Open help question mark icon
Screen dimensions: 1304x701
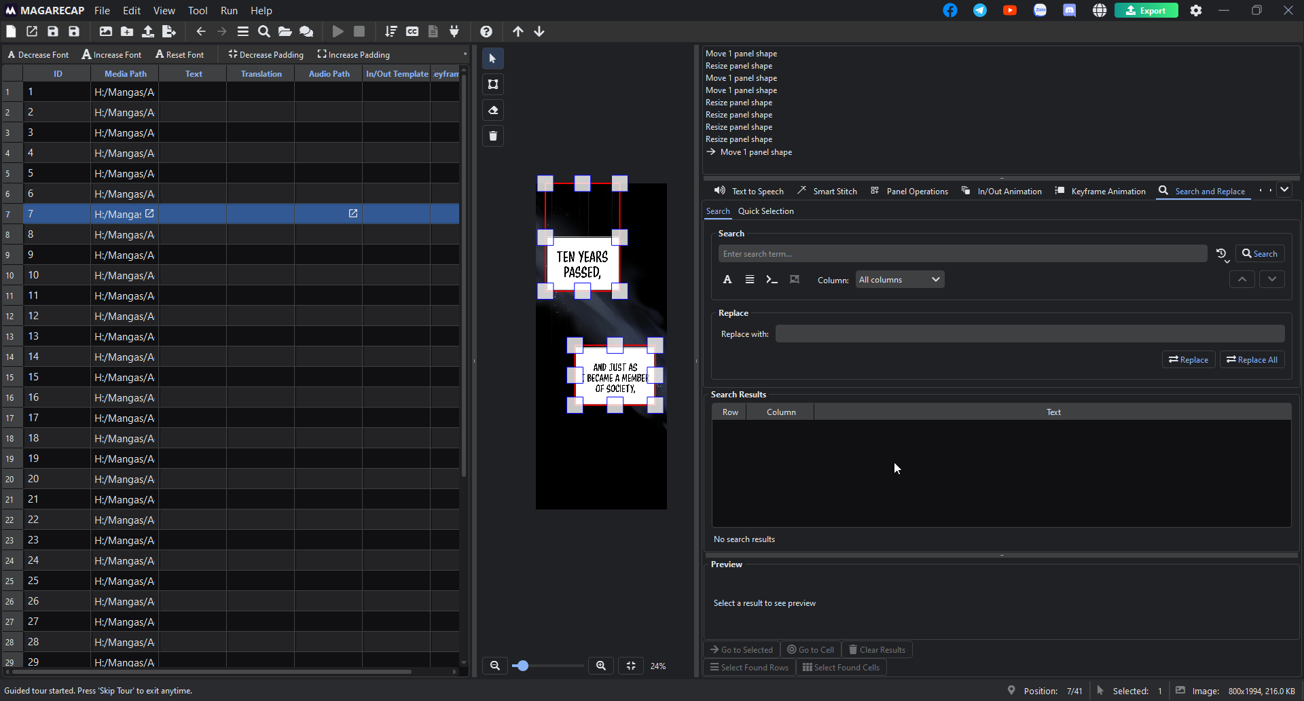[x=486, y=31]
